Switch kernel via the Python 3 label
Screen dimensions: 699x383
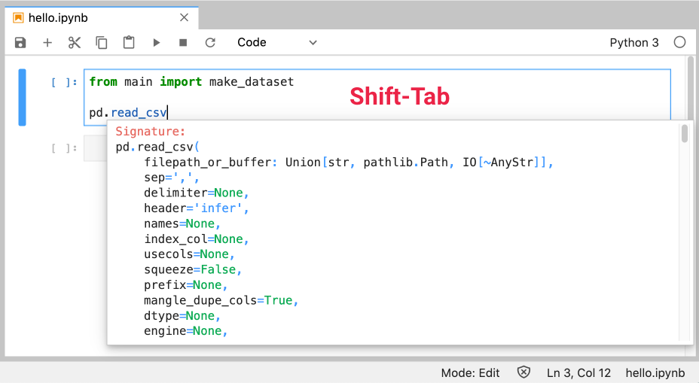[633, 43]
